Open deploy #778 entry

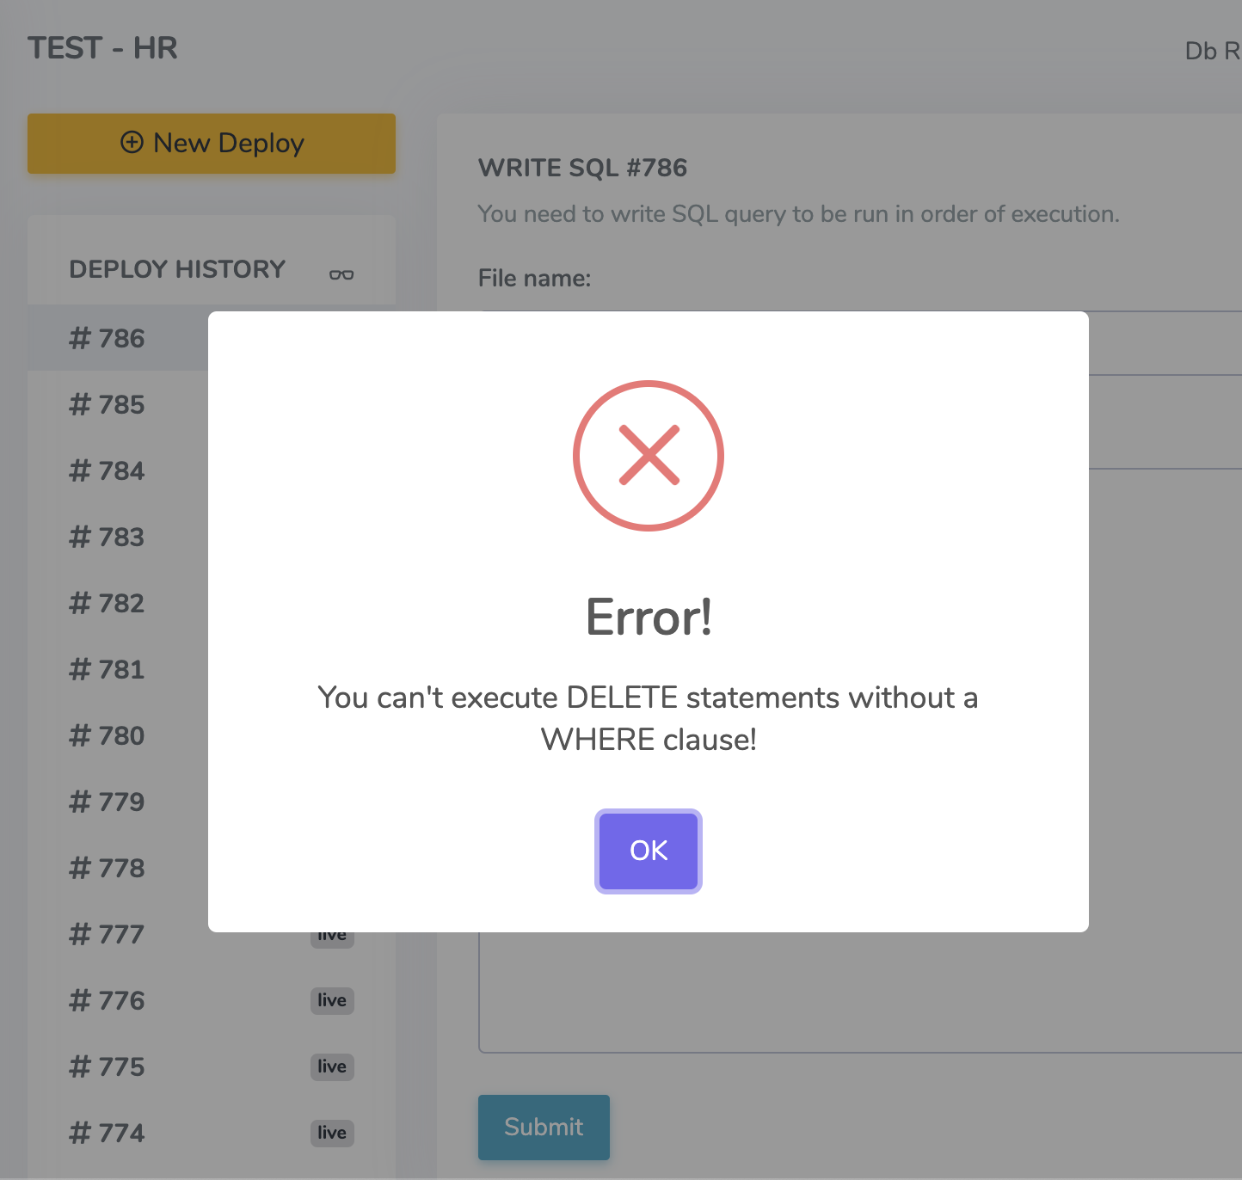click(108, 868)
